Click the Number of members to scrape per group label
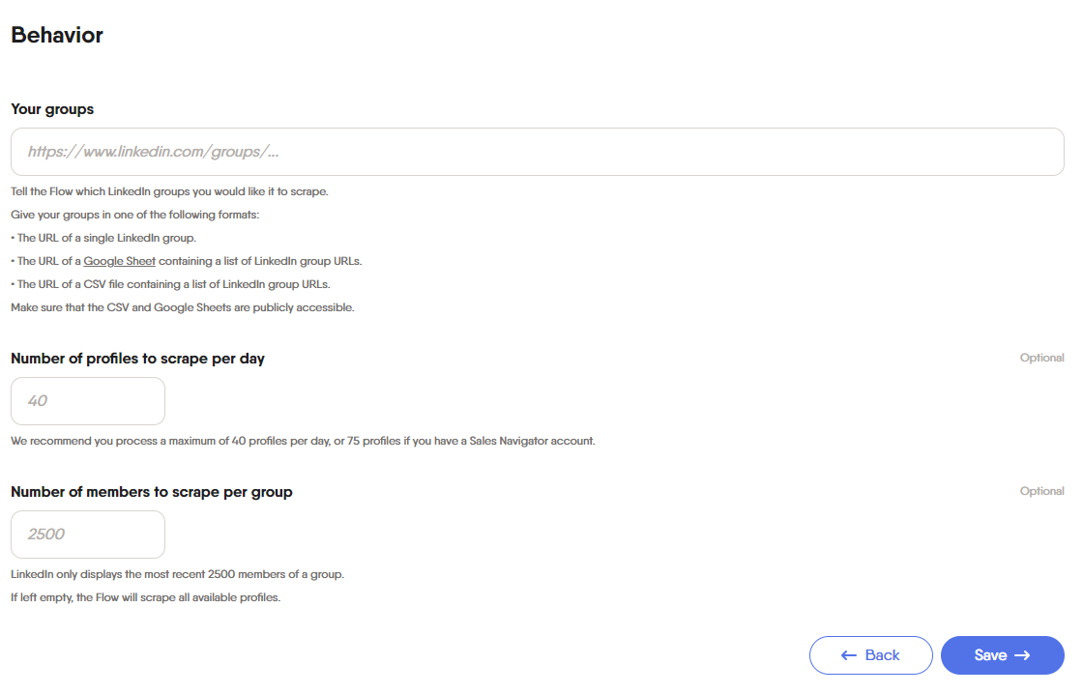 tap(151, 492)
